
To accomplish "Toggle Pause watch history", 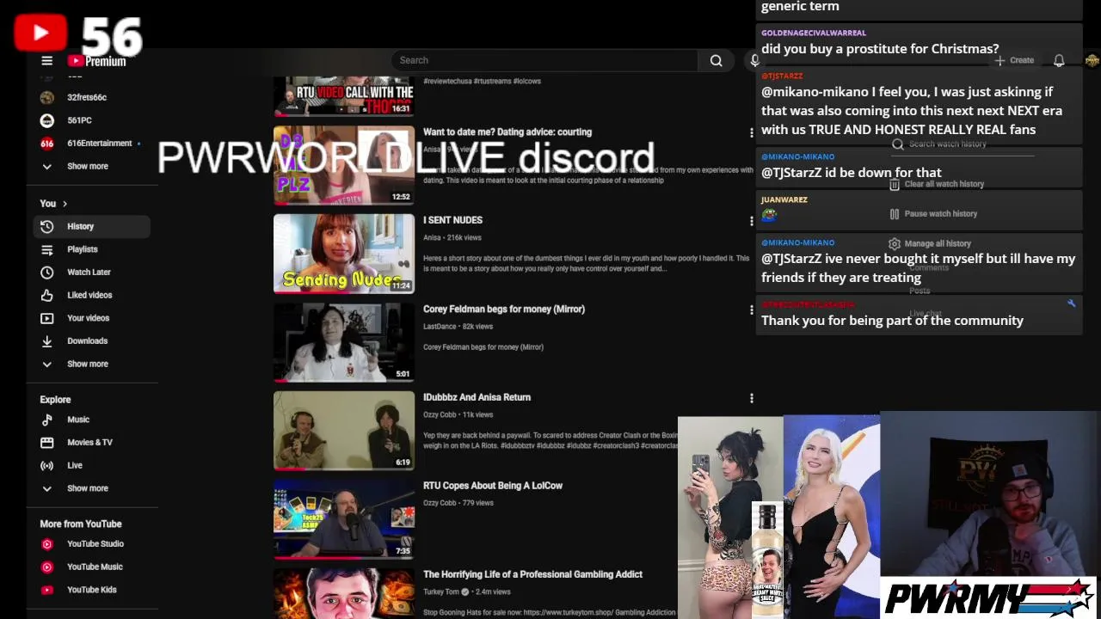I will tap(933, 214).
